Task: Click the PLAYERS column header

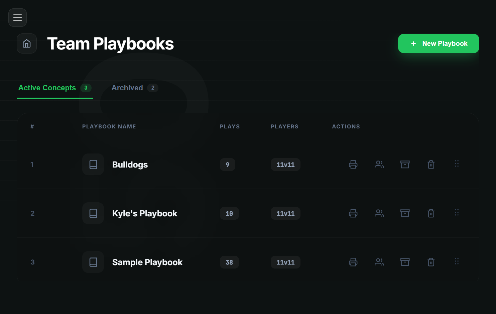Action: [x=284, y=126]
